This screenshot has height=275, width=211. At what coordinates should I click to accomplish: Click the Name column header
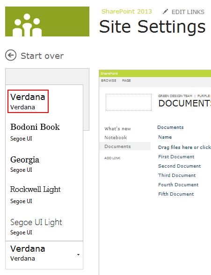(165, 137)
